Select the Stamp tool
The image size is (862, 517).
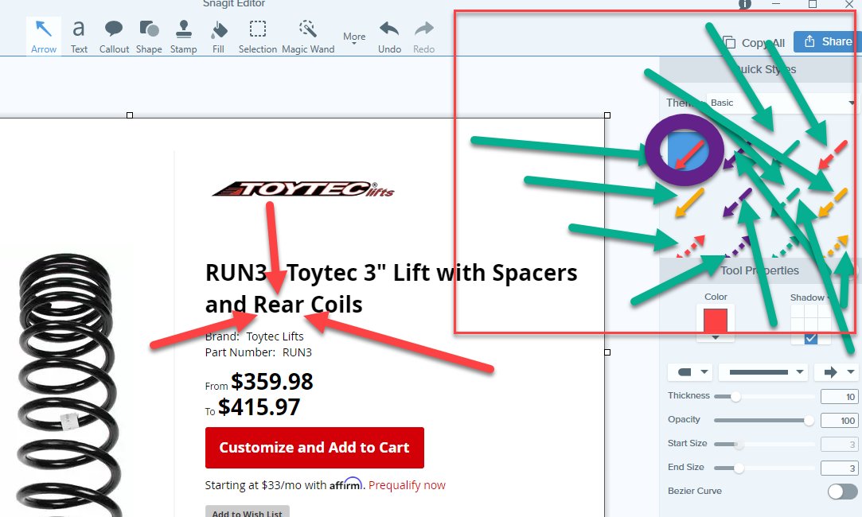click(x=184, y=37)
